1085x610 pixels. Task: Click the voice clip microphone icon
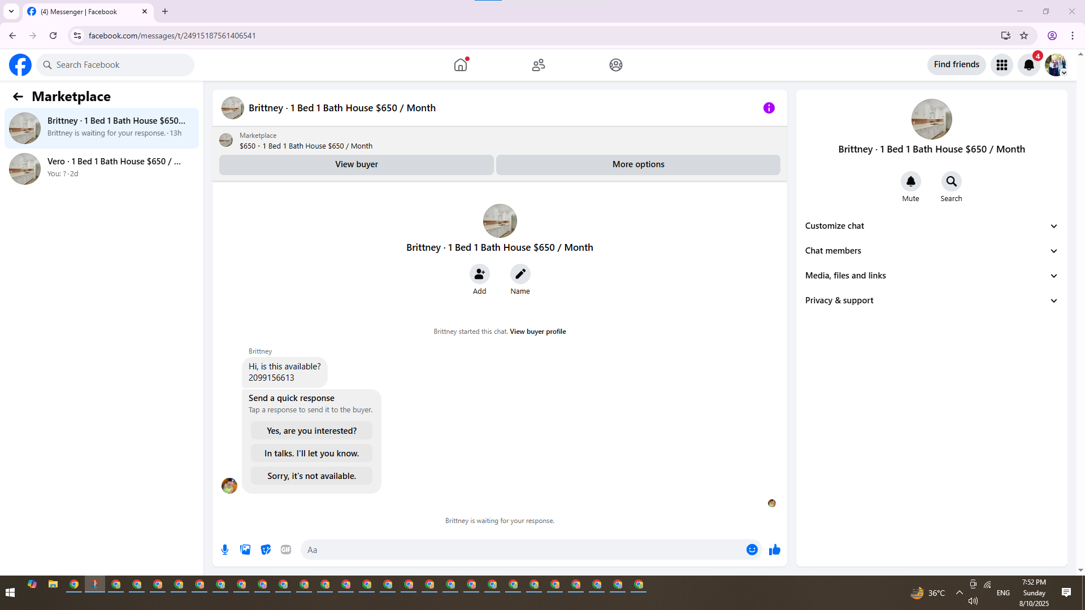click(225, 550)
